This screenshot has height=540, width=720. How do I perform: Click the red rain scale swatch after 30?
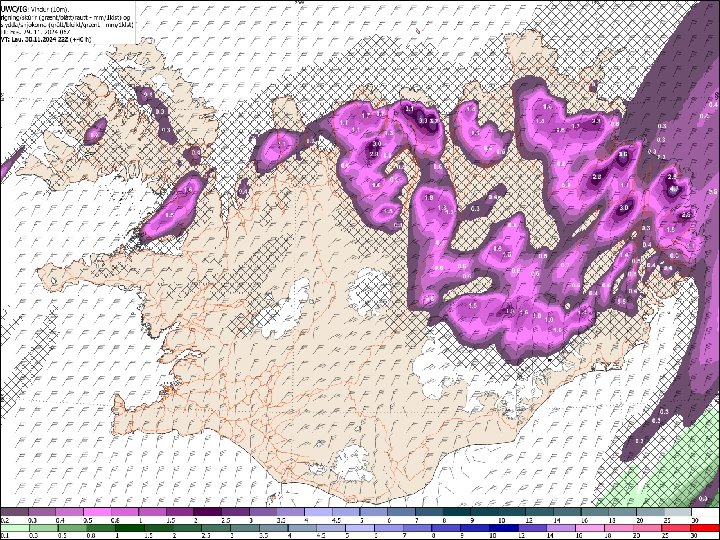pyautogui.click(x=705, y=528)
